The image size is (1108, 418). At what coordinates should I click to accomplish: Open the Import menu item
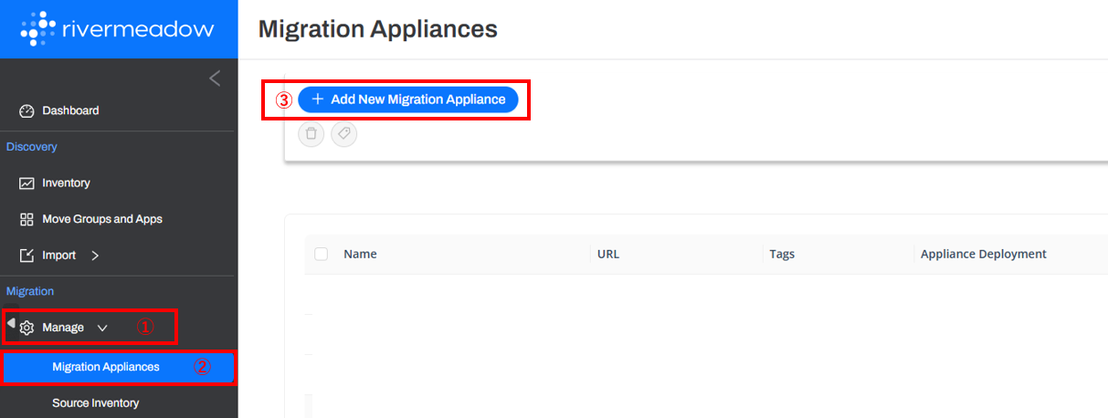pos(59,256)
